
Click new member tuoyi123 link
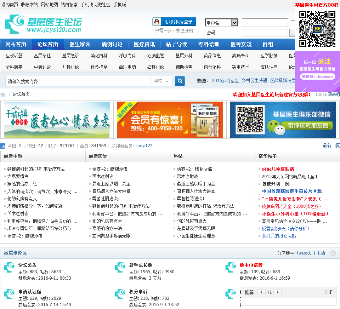(x=144, y=146)
